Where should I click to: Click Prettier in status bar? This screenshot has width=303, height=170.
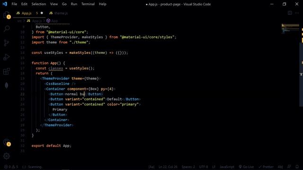[266, 167]
